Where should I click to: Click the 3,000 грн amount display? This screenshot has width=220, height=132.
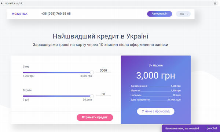click(155, 76)
